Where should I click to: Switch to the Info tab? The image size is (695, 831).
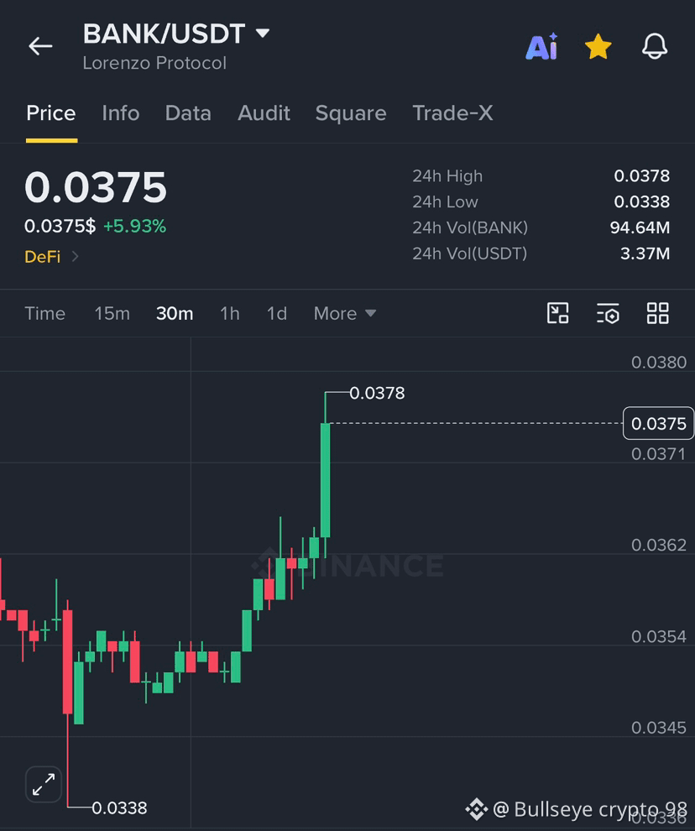click(121, 112)
